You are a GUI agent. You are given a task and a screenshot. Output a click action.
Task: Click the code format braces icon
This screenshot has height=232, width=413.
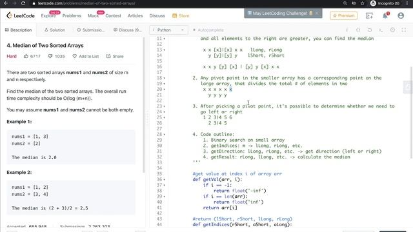coord(358,30)
